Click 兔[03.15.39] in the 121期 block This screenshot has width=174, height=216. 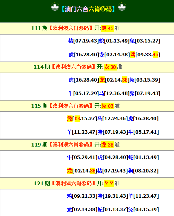click(x=144, y=209)
